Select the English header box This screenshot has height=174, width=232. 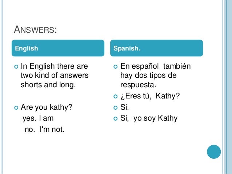click(58, 48)
